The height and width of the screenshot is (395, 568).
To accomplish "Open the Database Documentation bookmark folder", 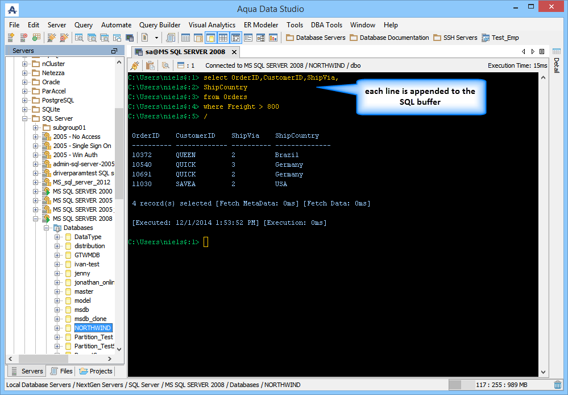I will pos(389,38).
